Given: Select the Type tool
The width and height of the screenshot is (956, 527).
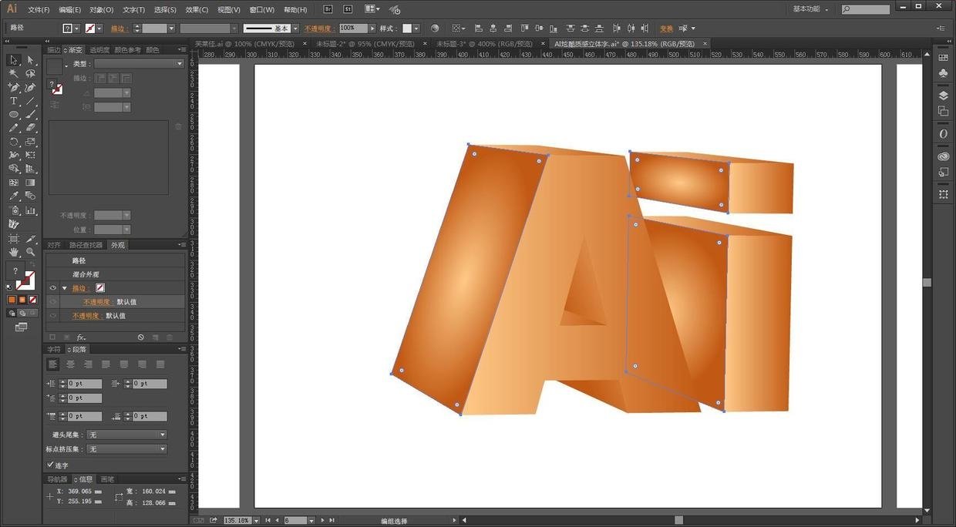Looking at the screenshot, I should pos(14,101).
